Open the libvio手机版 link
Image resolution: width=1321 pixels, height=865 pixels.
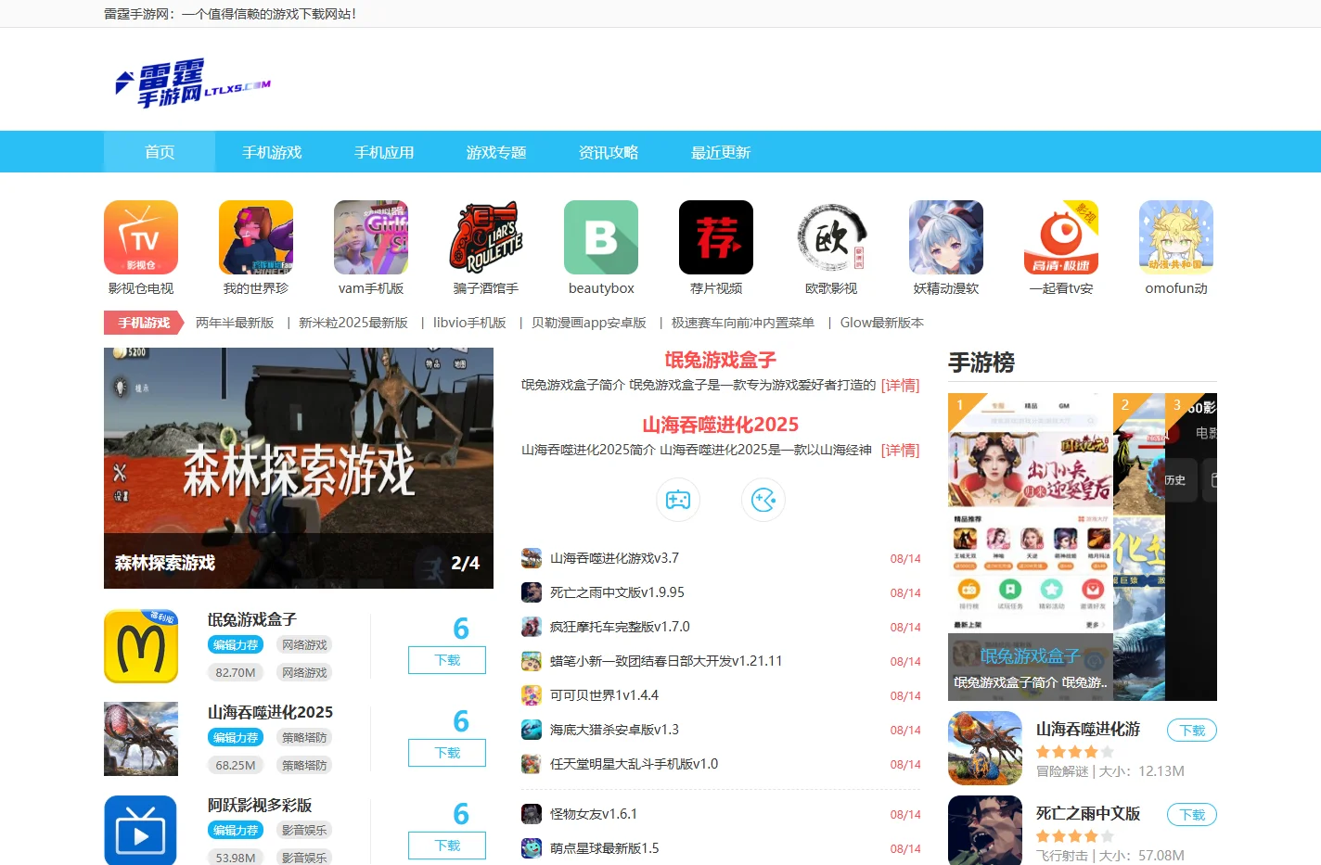(x=469, y=323)
